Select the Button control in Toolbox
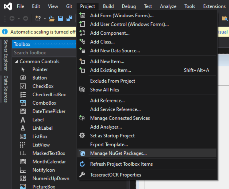Image resolution: width=229 pixels, height=189 pixels. pyautogui.click(x=44, y=78)
